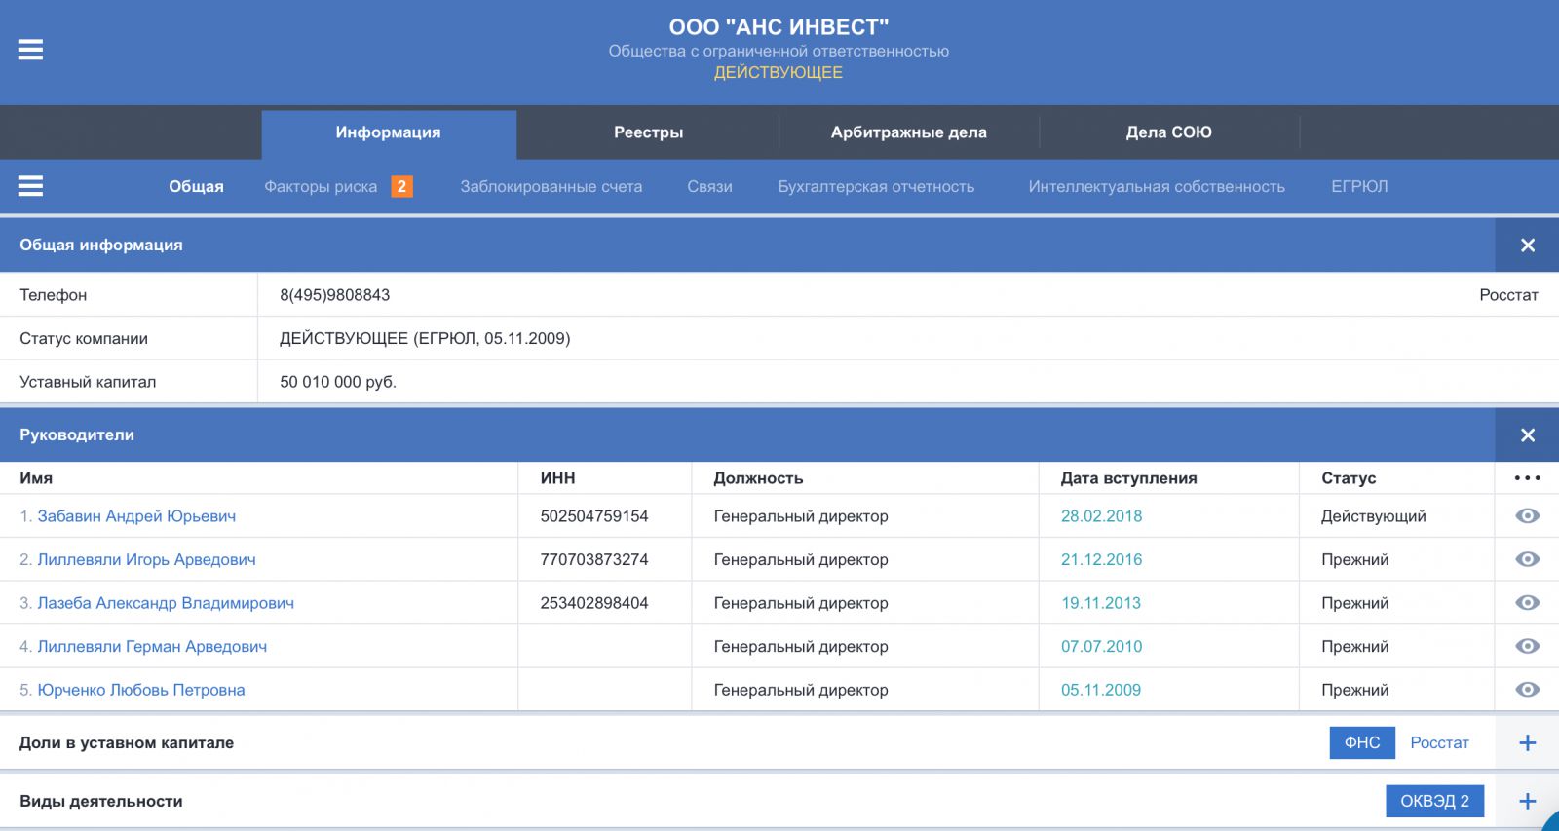Switch to the Реестры tab
The image size is (1559, 831).
pos(648,132)
